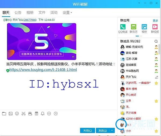Switch to the 文件 tab

(x=42, y=13)
